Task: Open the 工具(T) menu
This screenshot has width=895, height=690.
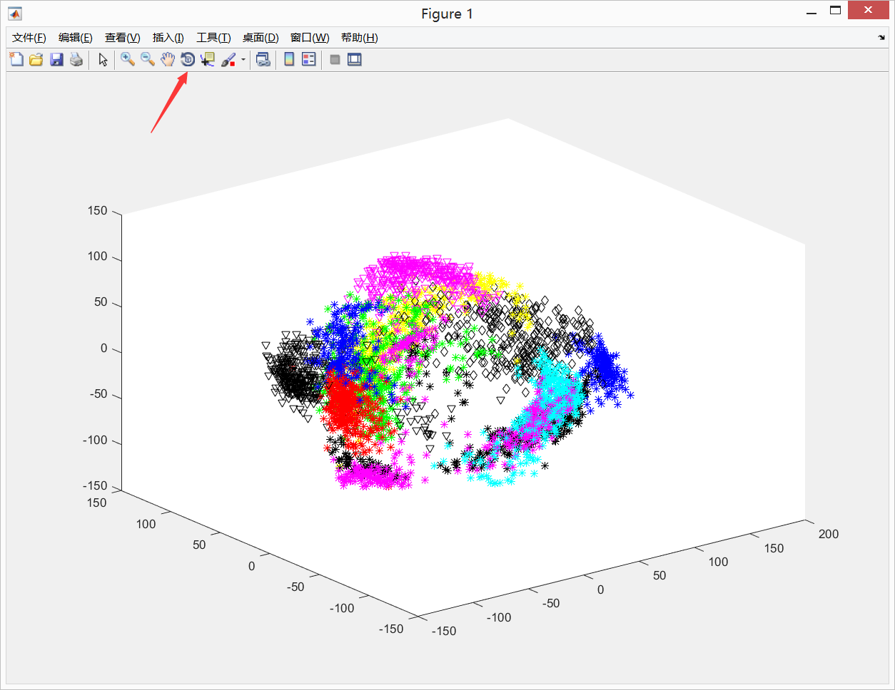Action: (x=213, y=38)
